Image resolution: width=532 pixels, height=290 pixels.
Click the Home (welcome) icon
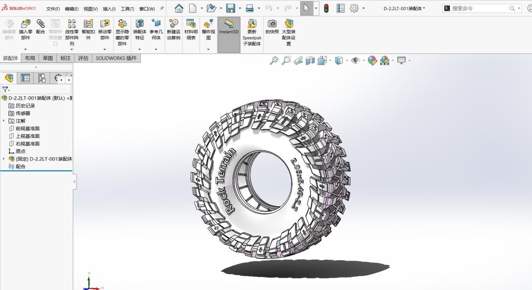(x=179, y=8)
